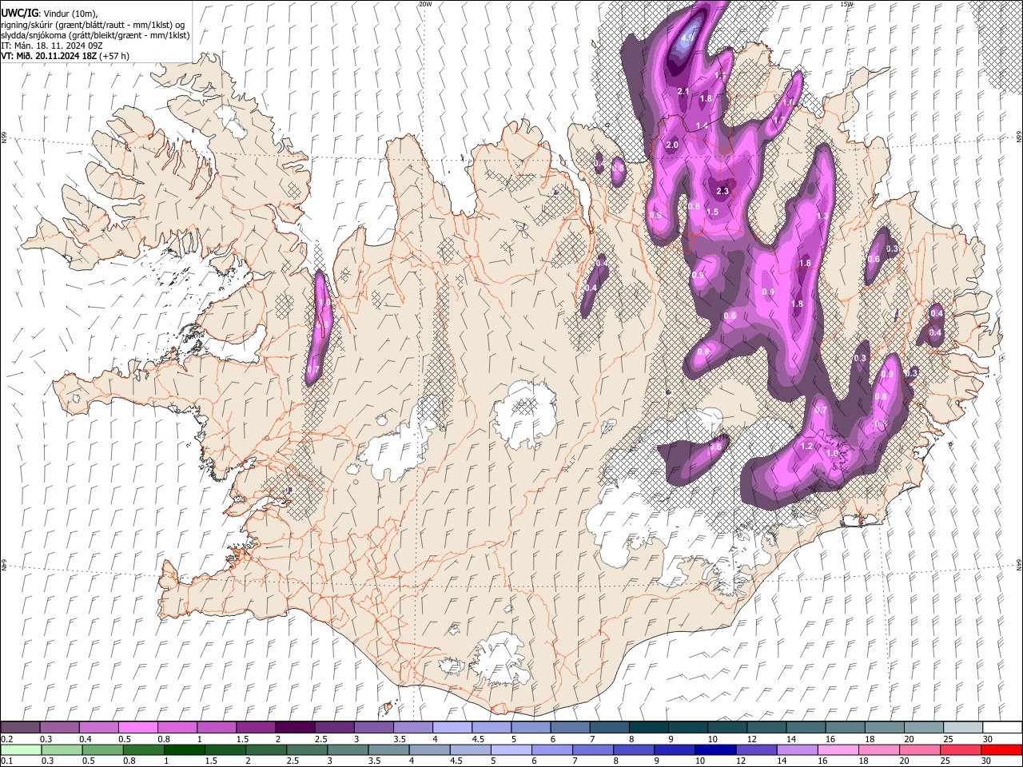
Task: Click the 1.3 precipitation value on the map
Action: (x=822, y=217)
